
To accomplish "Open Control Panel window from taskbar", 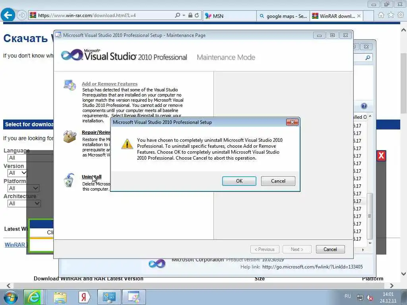I will 109,297.
